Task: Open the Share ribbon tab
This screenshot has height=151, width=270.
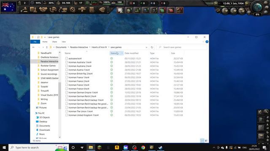Action: click(54, 42)
